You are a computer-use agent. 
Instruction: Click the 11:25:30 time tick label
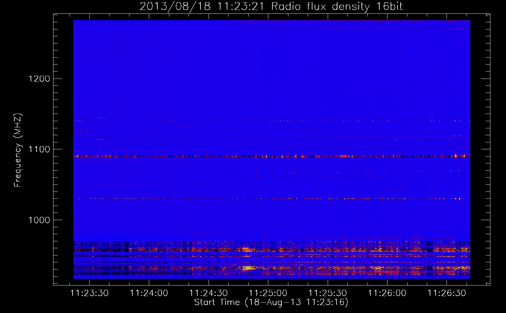pyautogui.click(x=328, y=293)
